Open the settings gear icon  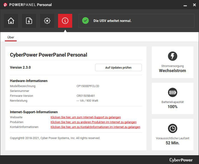click(x=47, y=21)
